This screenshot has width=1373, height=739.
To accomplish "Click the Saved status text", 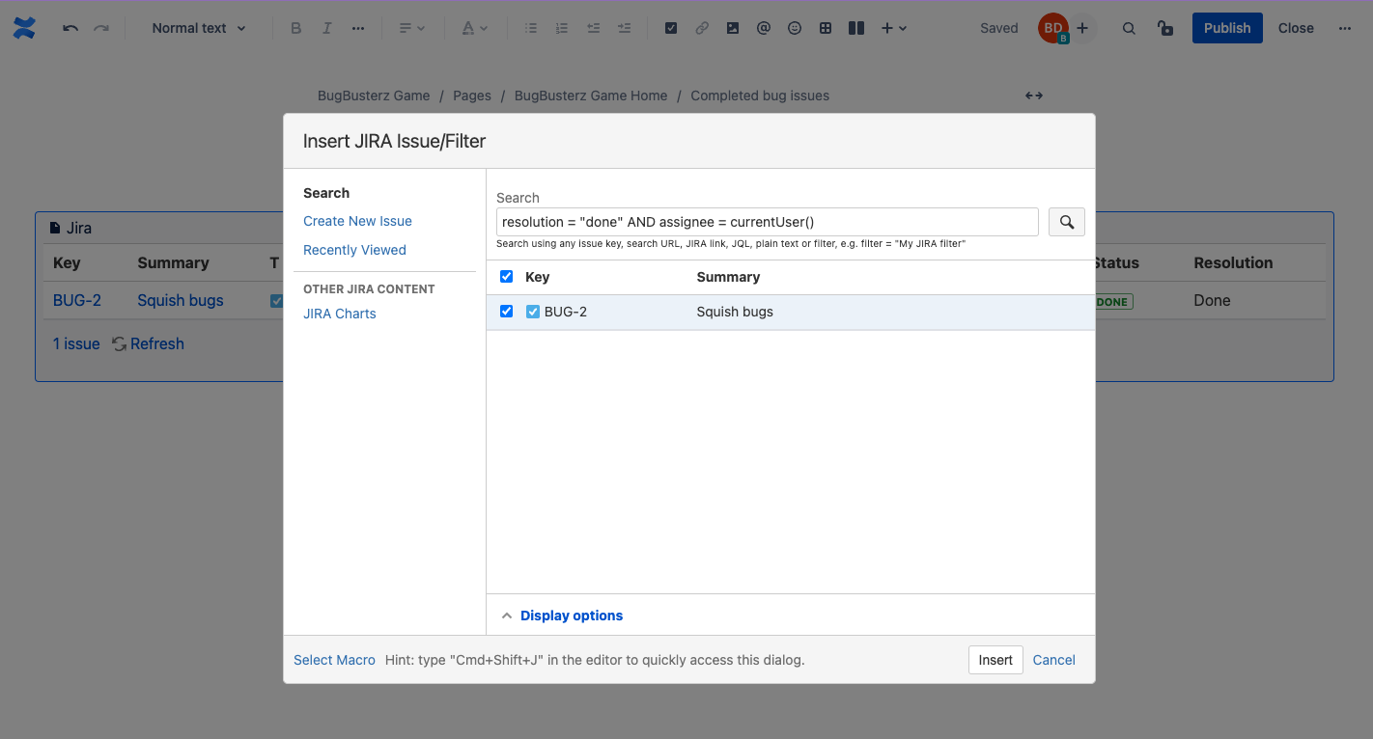I will point(999,28).
